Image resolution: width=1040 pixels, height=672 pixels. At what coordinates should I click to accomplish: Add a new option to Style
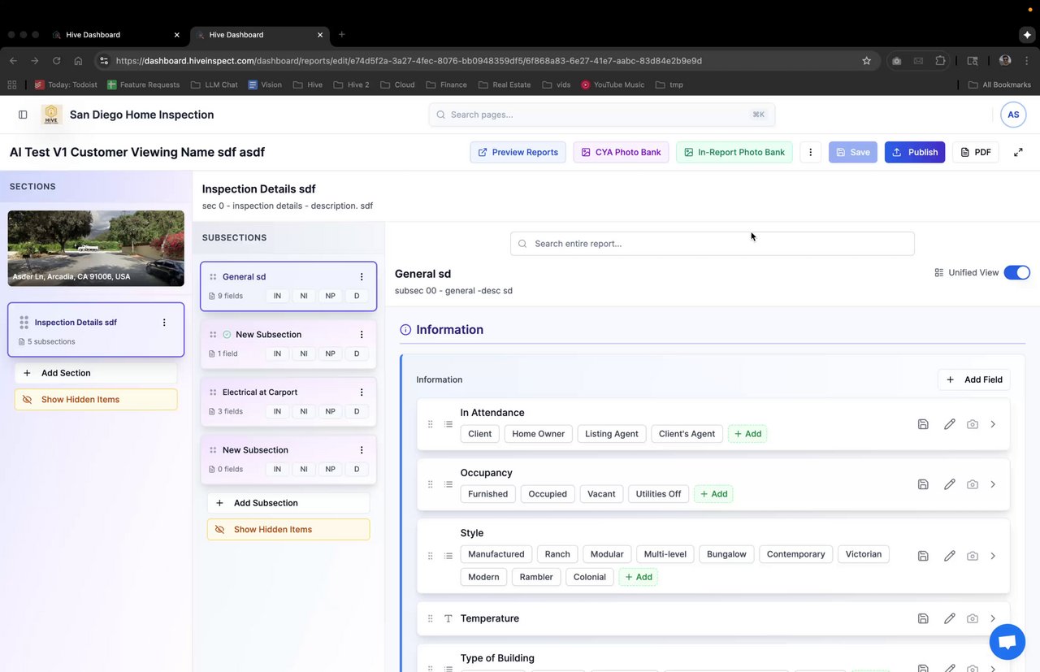pos(639,577)
